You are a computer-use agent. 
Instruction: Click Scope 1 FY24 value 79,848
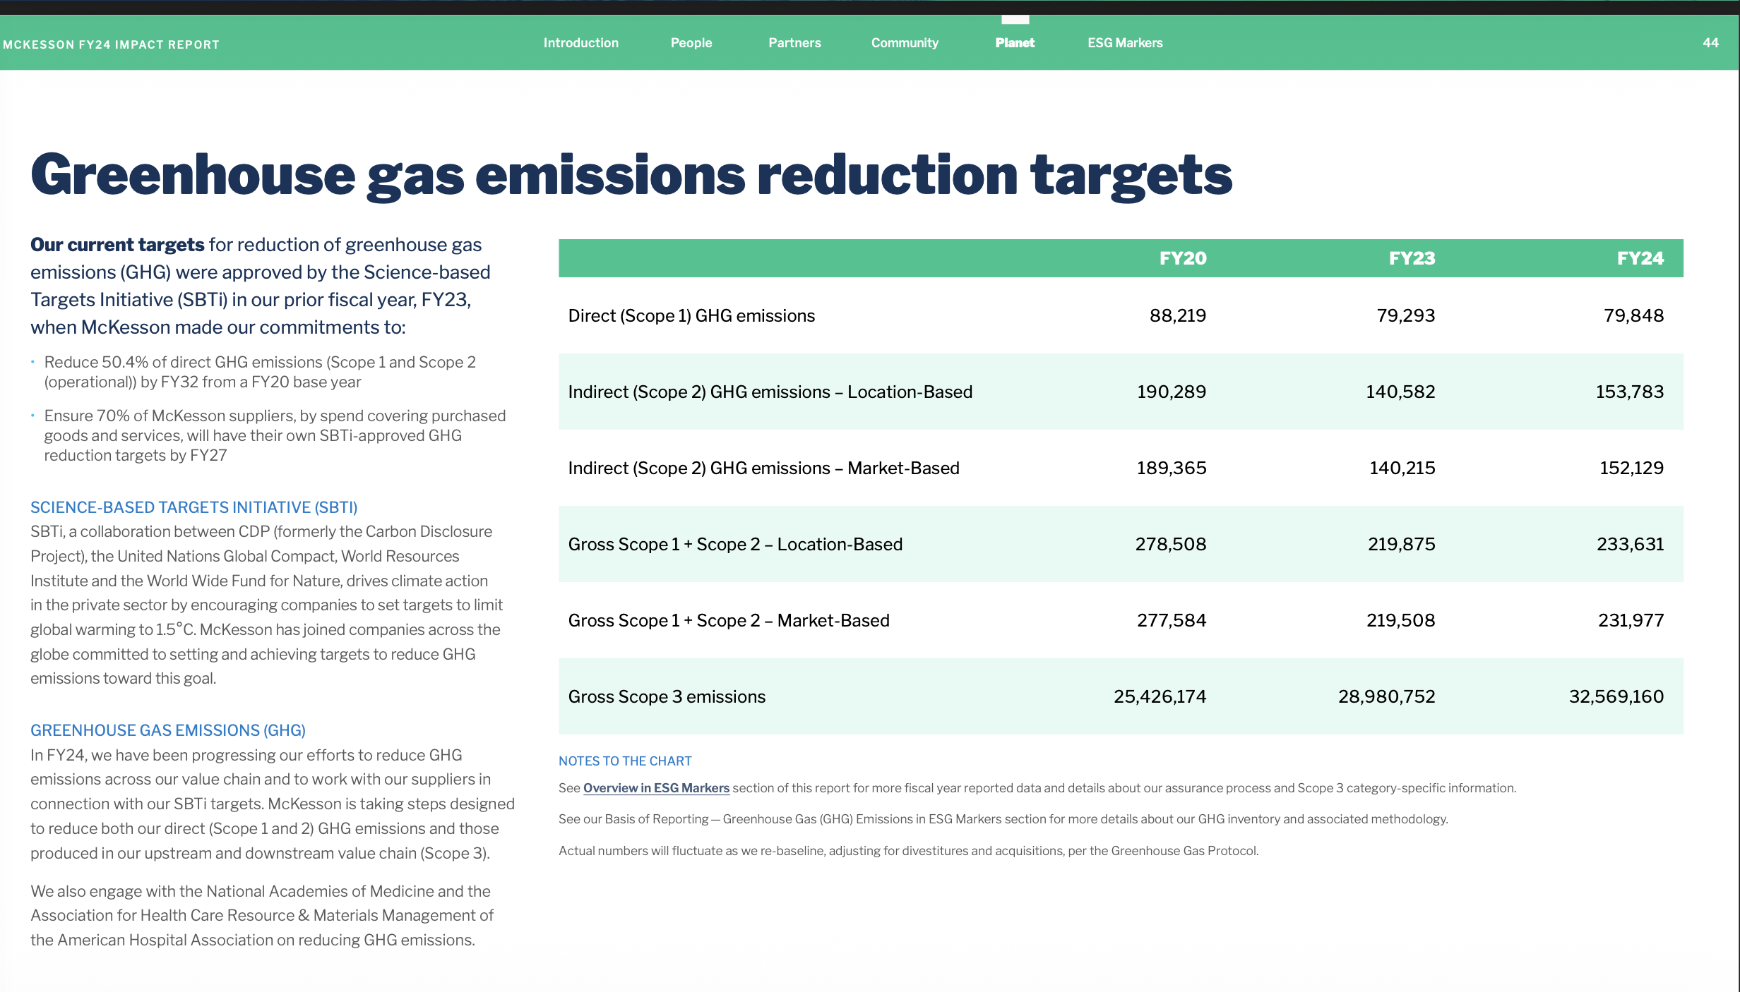(x=1634, y=315)
